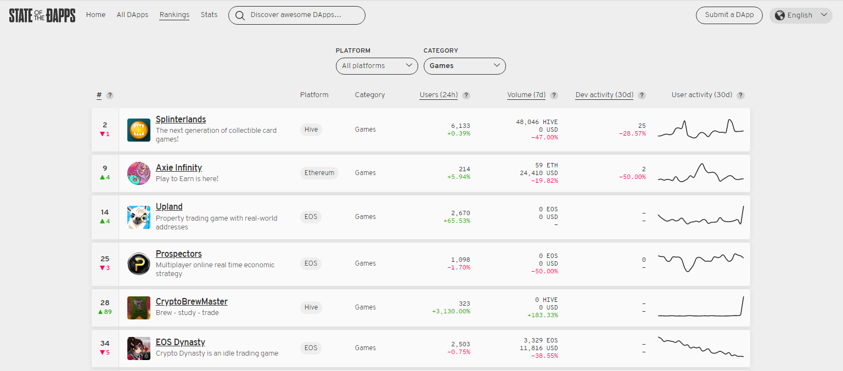
Task: Sort by Volume (7d) column header
Action: [526, 95]
